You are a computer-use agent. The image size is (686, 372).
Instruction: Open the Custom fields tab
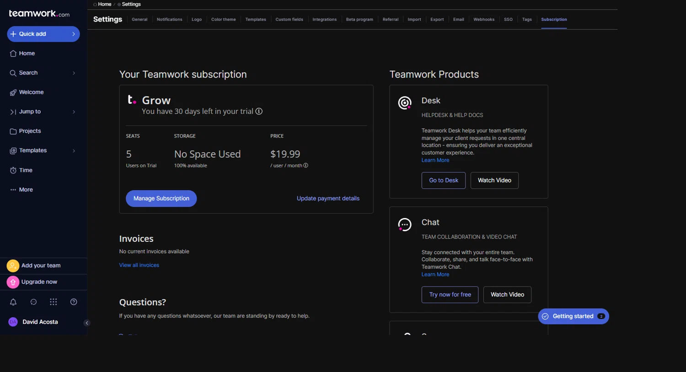(x=289, y=20)
